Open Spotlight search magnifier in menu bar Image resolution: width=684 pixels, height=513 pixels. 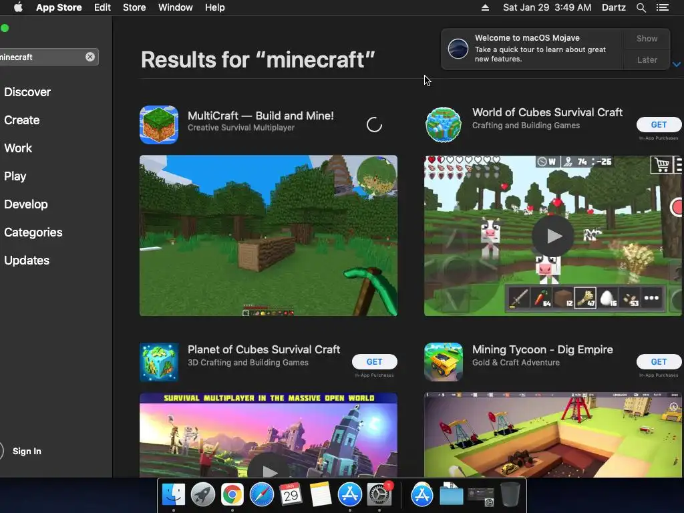(641, 7)
